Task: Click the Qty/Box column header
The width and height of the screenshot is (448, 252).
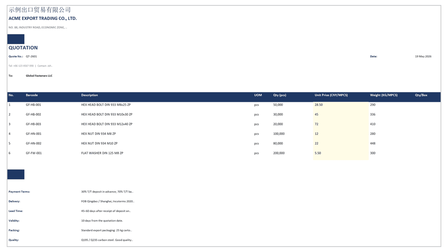Action: (x=421, y=95)
